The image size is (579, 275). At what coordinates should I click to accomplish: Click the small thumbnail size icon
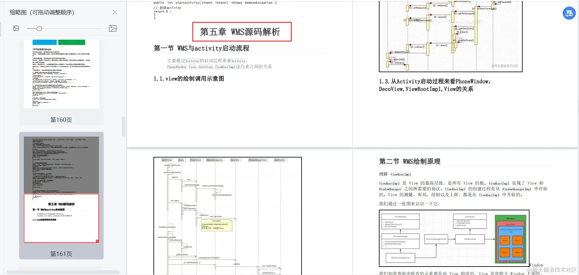pyautogui.click(x=16, y=28)
